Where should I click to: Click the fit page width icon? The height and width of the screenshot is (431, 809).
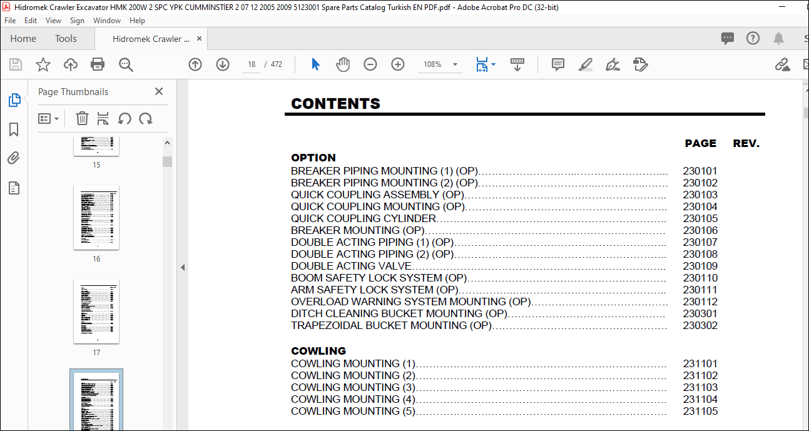click(481, 64)
